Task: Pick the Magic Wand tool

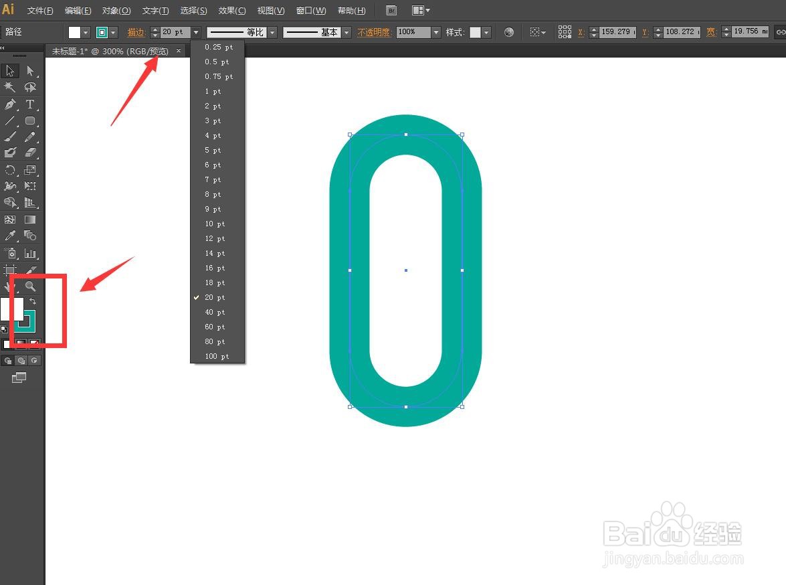Action: click(11, 87)
